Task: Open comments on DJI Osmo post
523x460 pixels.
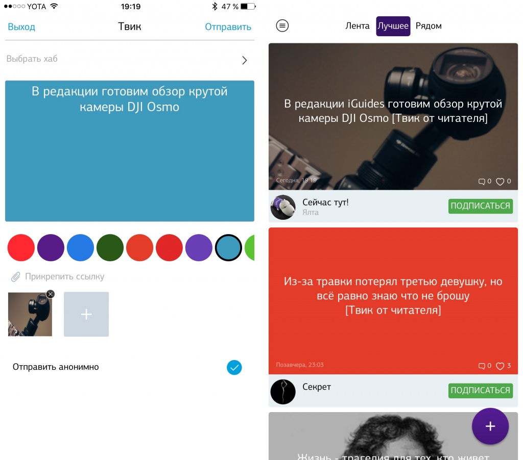Action: [481, 182]
